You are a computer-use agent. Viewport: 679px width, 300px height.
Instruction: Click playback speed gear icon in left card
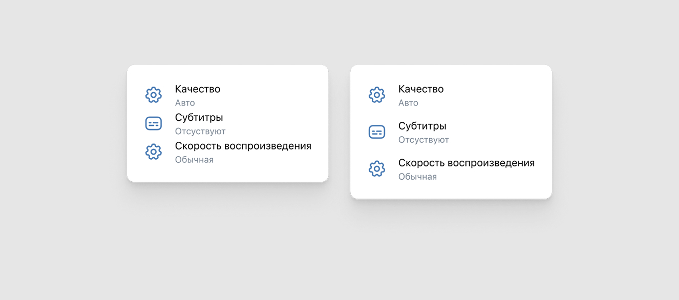click(154, 152)
